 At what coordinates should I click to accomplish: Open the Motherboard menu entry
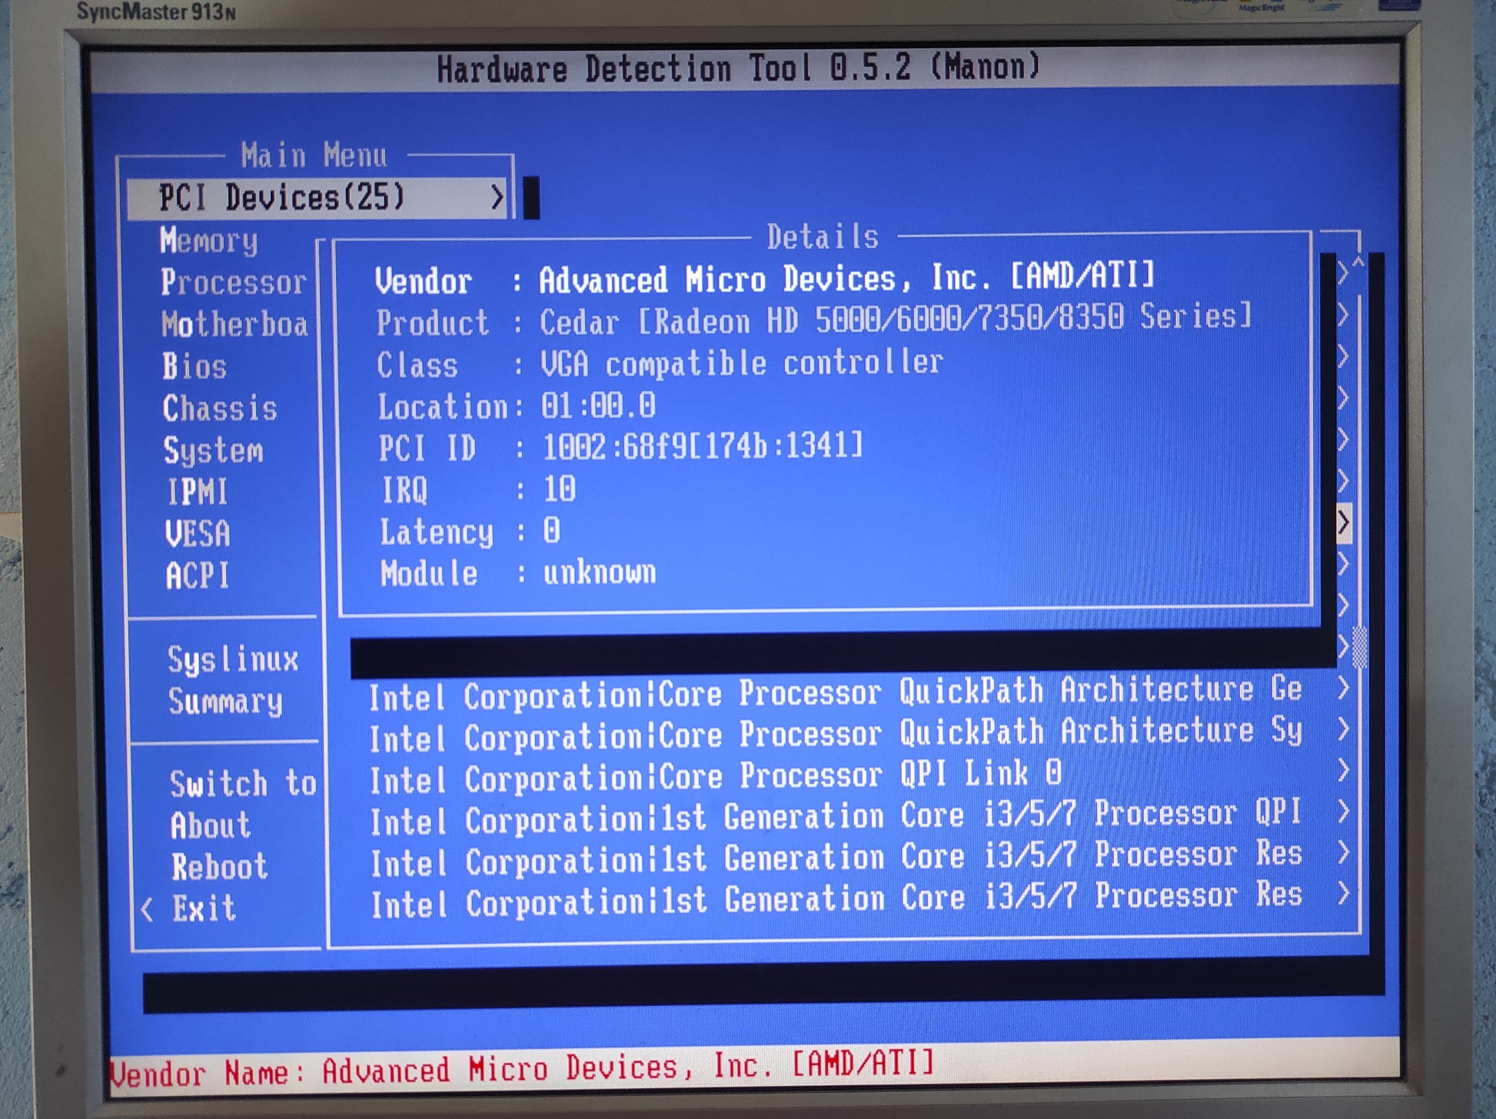click(234, 325)
